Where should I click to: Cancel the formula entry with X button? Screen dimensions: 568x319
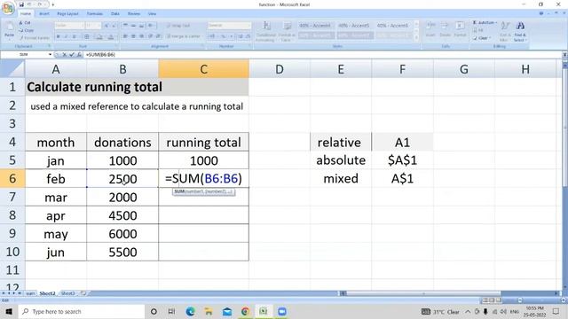[65, 55]
